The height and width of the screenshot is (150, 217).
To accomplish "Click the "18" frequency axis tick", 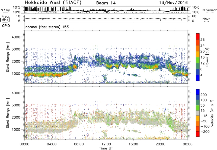I will [18, 16].
